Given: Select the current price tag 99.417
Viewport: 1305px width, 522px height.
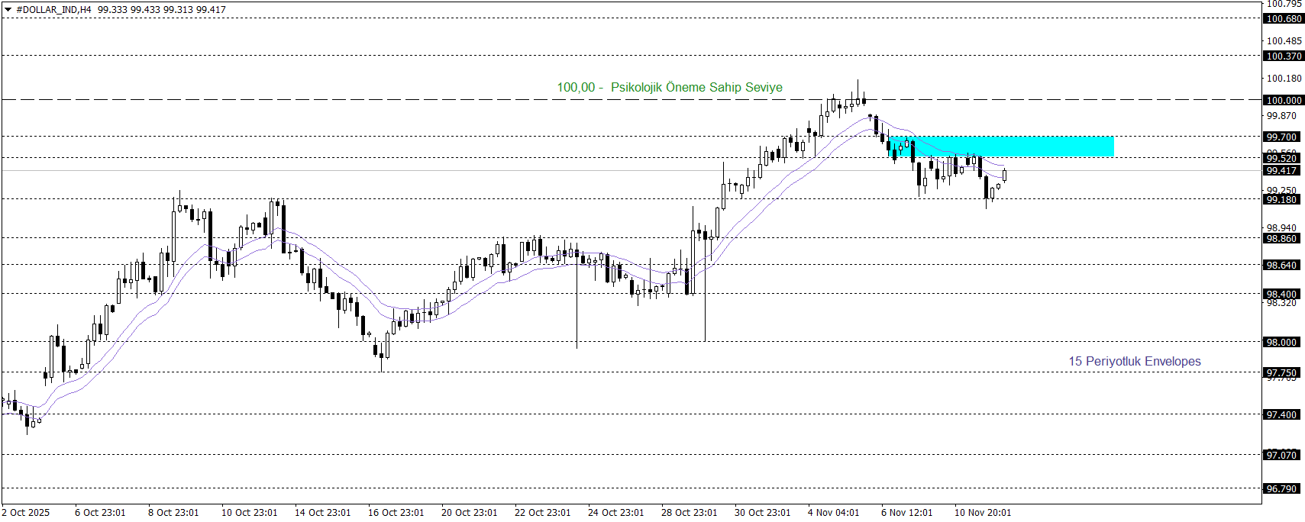Looking at the screenshot, I should (x=1281, y=171).
